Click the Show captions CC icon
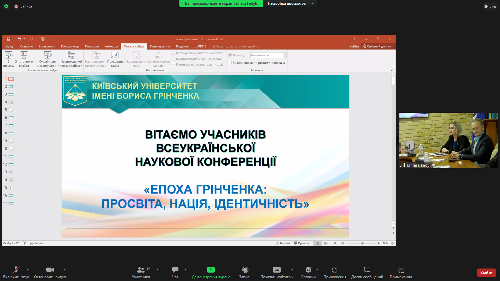 (x=277, y=270)
